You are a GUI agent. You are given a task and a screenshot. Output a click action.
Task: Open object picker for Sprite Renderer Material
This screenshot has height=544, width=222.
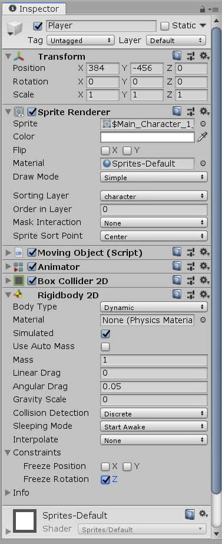pyautogui.click(x=203, y=164)
